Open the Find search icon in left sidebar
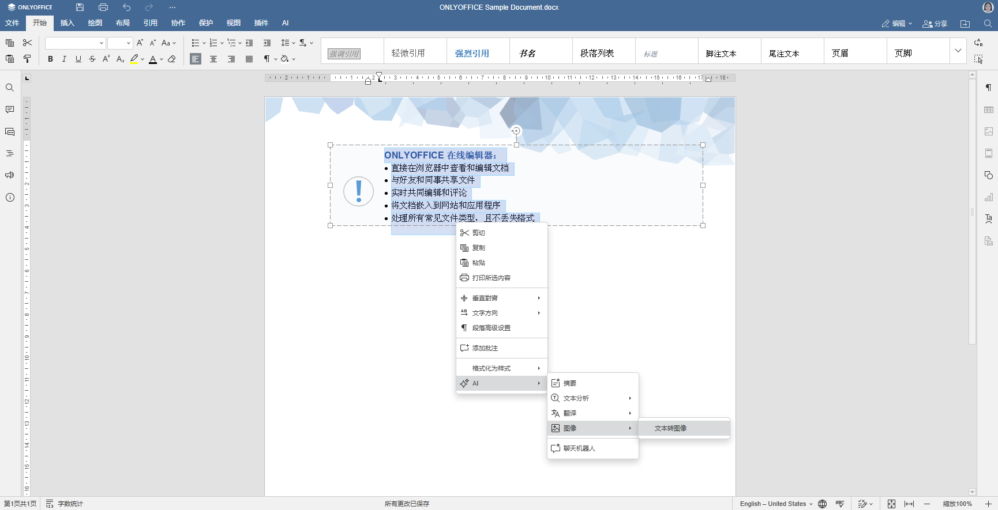This screenshot has width=998, height=510. point(10,88)
